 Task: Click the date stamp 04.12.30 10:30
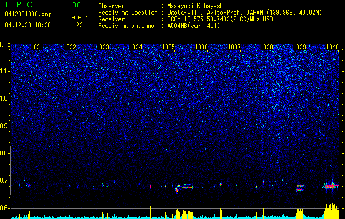(x=28, y=25)
